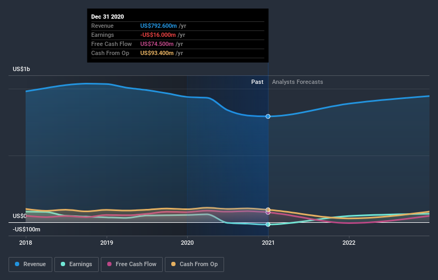Click the US$792.600m revenue value
Viewport: 438px width, 280px height.
point(158,26)
